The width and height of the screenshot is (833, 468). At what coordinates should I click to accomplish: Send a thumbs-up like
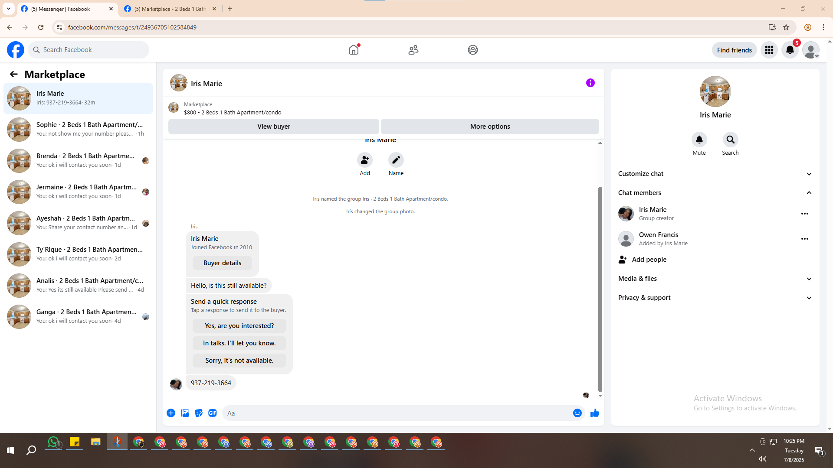click(x=594, y=413)
